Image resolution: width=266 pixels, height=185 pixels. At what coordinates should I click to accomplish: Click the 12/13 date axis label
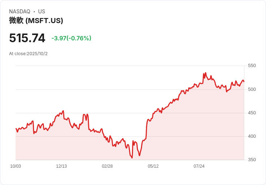pos(61,166)
